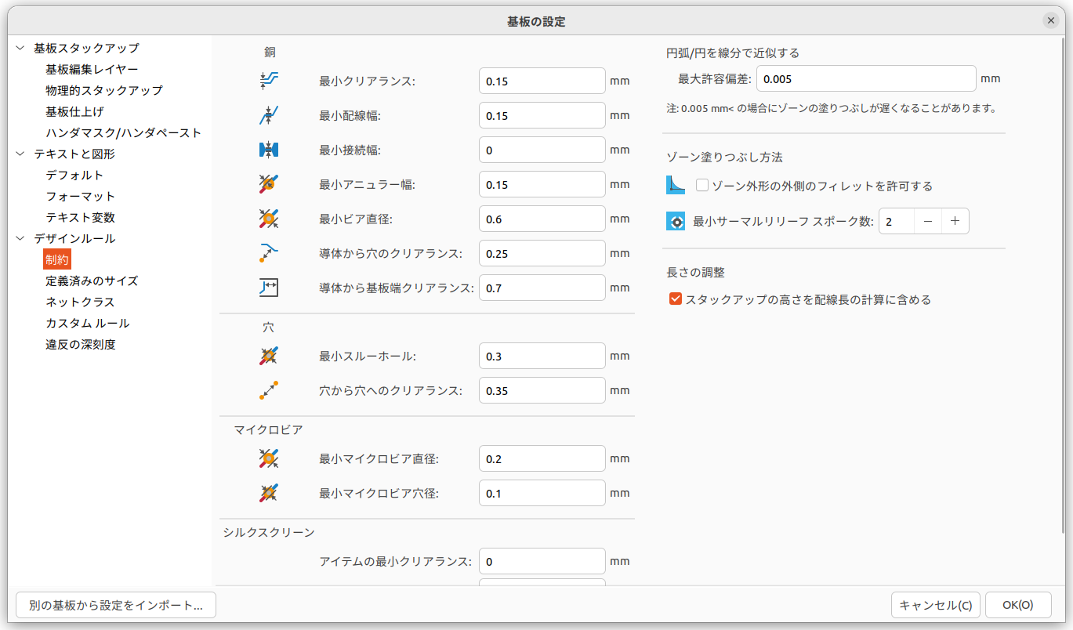Confirm with the OK(O) button
Image resolution: width=1073 pixels, height=630 pixels.
click(x=1018, y=605)
